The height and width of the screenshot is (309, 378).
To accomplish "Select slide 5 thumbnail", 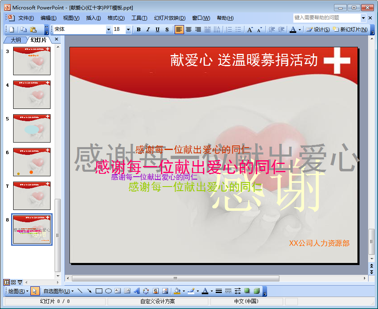I will click(32, 128).
